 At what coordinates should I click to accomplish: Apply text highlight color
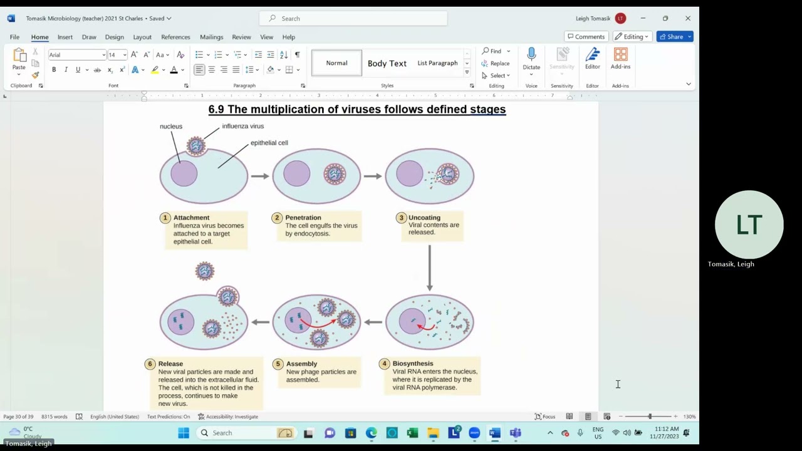pyautogui.click(x=155, y=70)
